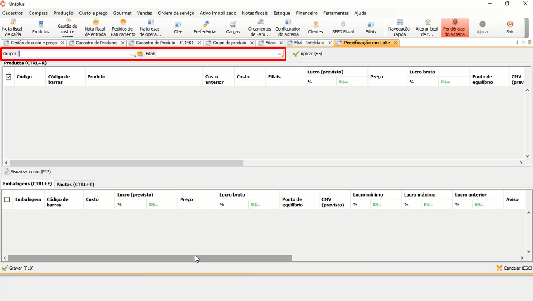Toggle select-all checkbox in Produtos table header
This screenshot has width=533, height=301.
click(8, 77)
